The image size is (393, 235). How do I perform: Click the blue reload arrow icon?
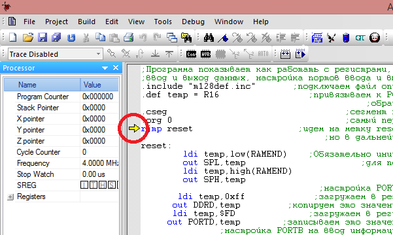71,38
